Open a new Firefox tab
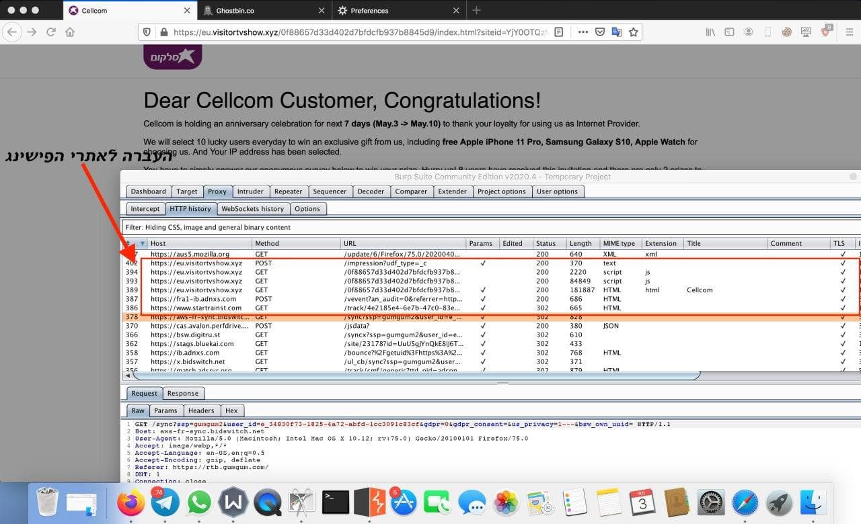This screenshot has height=524, width=861. pos(476,10)
